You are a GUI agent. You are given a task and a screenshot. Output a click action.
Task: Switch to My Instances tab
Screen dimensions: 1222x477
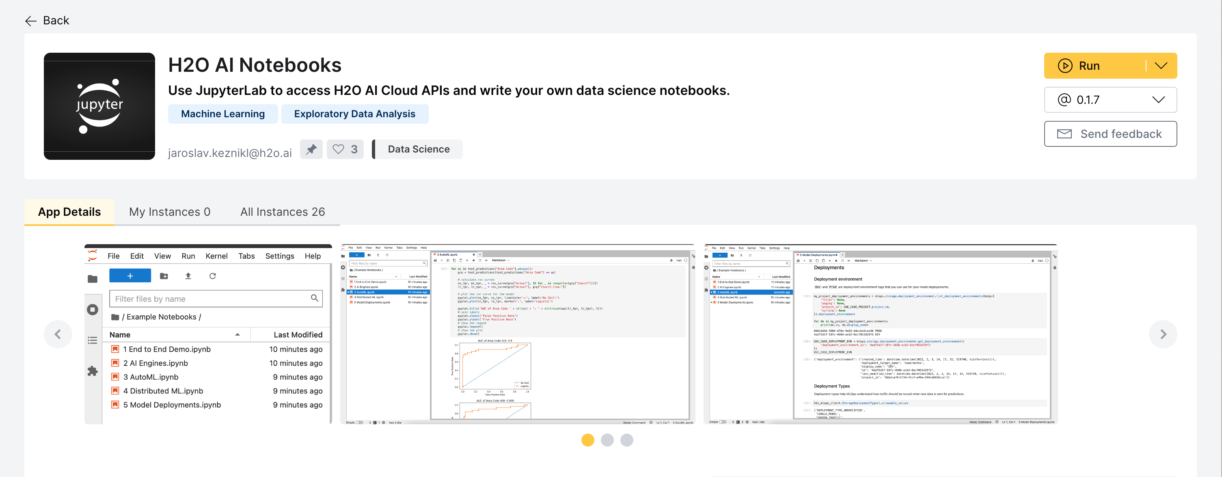(169, 211)
